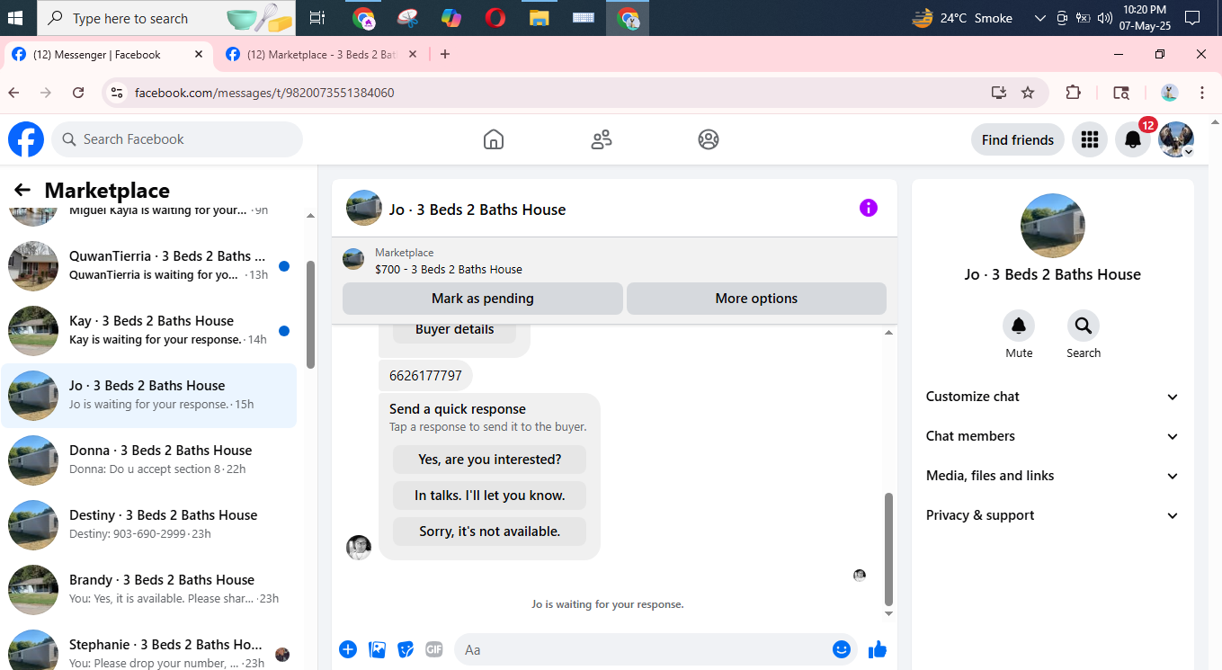The image size is (1222, 670).
Task: Click the message input box
Action: (x=643, y=649)
